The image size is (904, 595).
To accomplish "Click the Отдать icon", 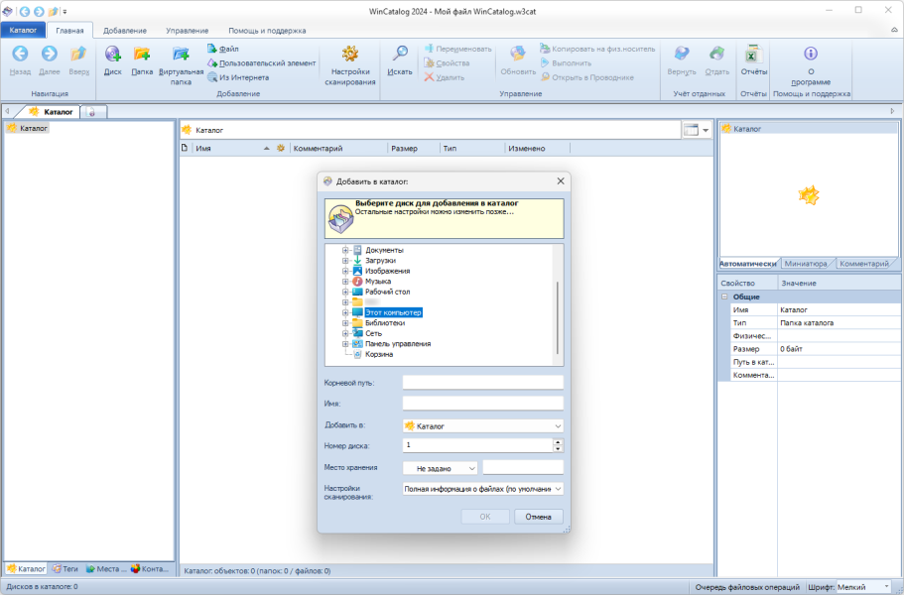I will pyautogui.click(x=716, y=55).
